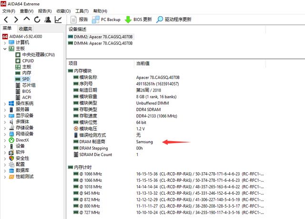
Task: Click the 存储设备 drive icon
Action: (x=11, y=128)
